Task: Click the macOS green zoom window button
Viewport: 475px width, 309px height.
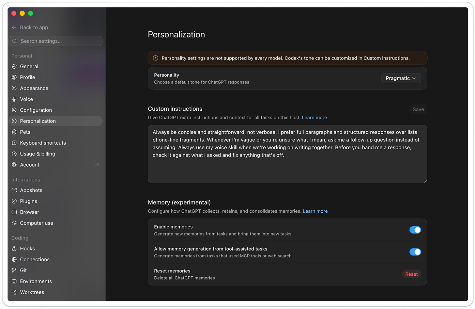Action: 31,13
